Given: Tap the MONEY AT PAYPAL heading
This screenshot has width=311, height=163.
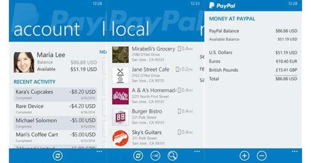Looking at the screenshot, I should (232, 19).
